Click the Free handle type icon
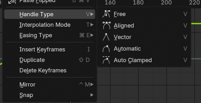201x103 pixels. point(106,14)
